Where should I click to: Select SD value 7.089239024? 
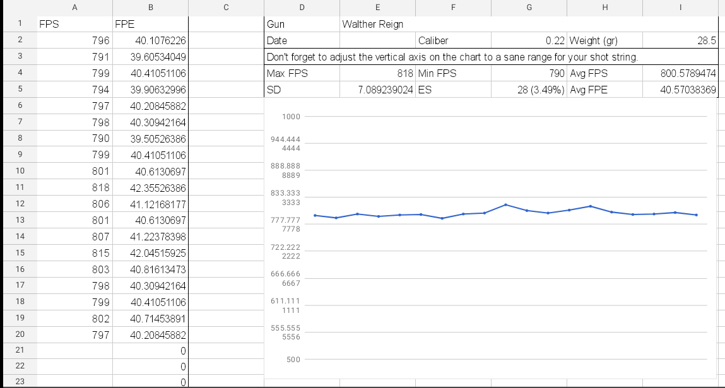click(x=377, y=90)
